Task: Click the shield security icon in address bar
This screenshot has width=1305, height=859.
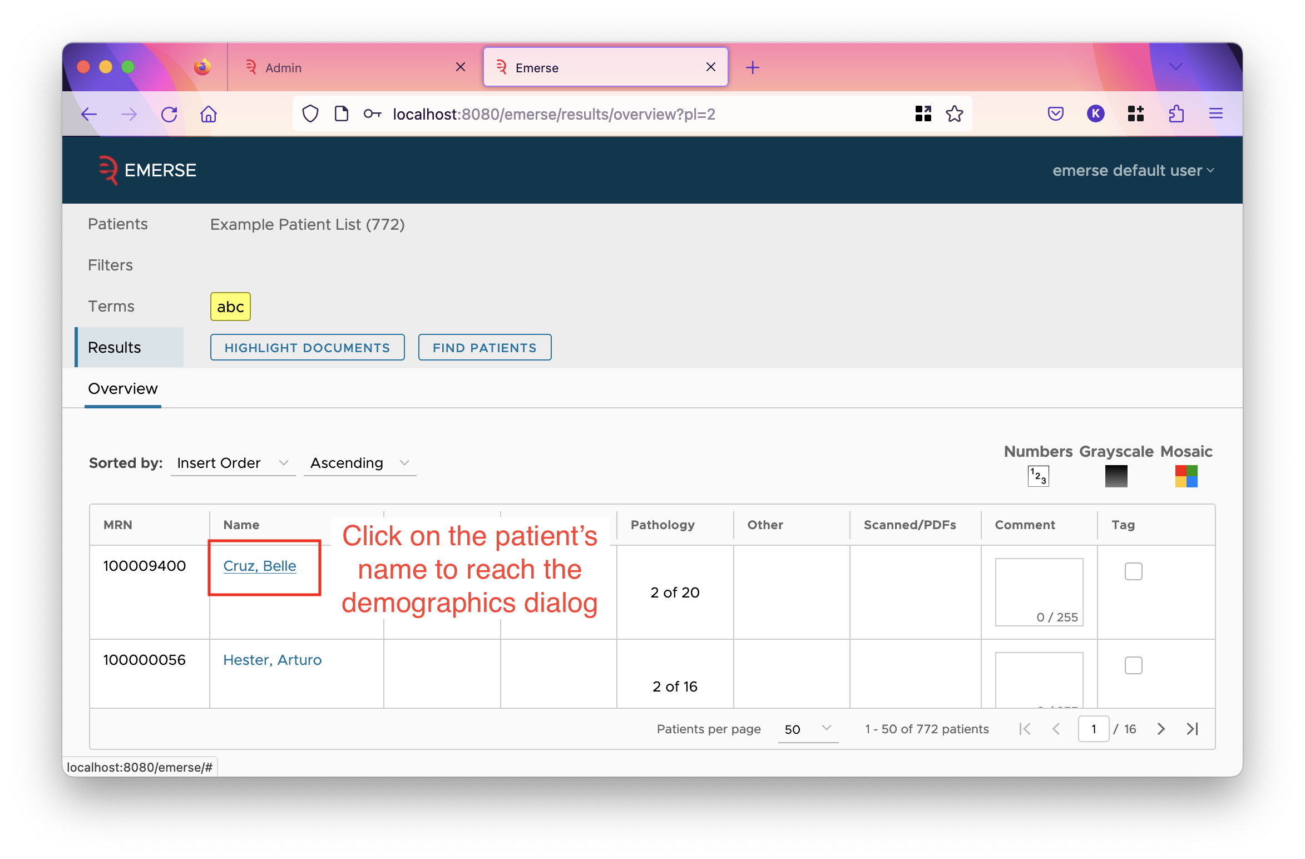Action: pyautogui.click(x=309, y=113)
